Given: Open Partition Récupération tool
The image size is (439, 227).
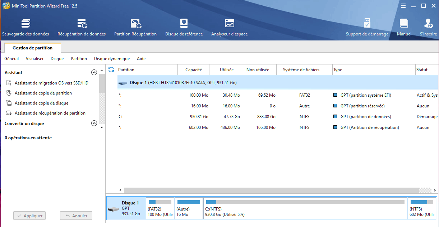Looking at the screenshot, I should (x=135, y=27).
